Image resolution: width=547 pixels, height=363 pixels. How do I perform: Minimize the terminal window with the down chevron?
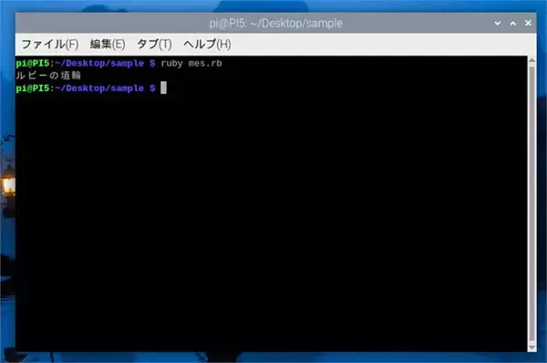point(498,23)
